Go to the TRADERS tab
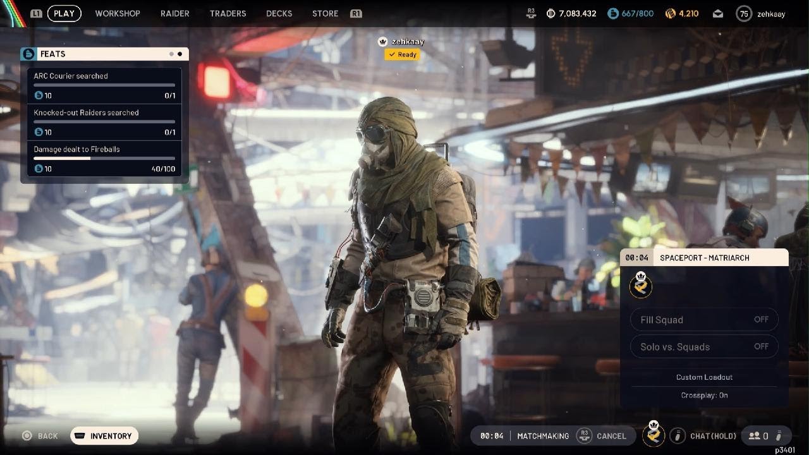809x455 pixels. coord(228,13)
